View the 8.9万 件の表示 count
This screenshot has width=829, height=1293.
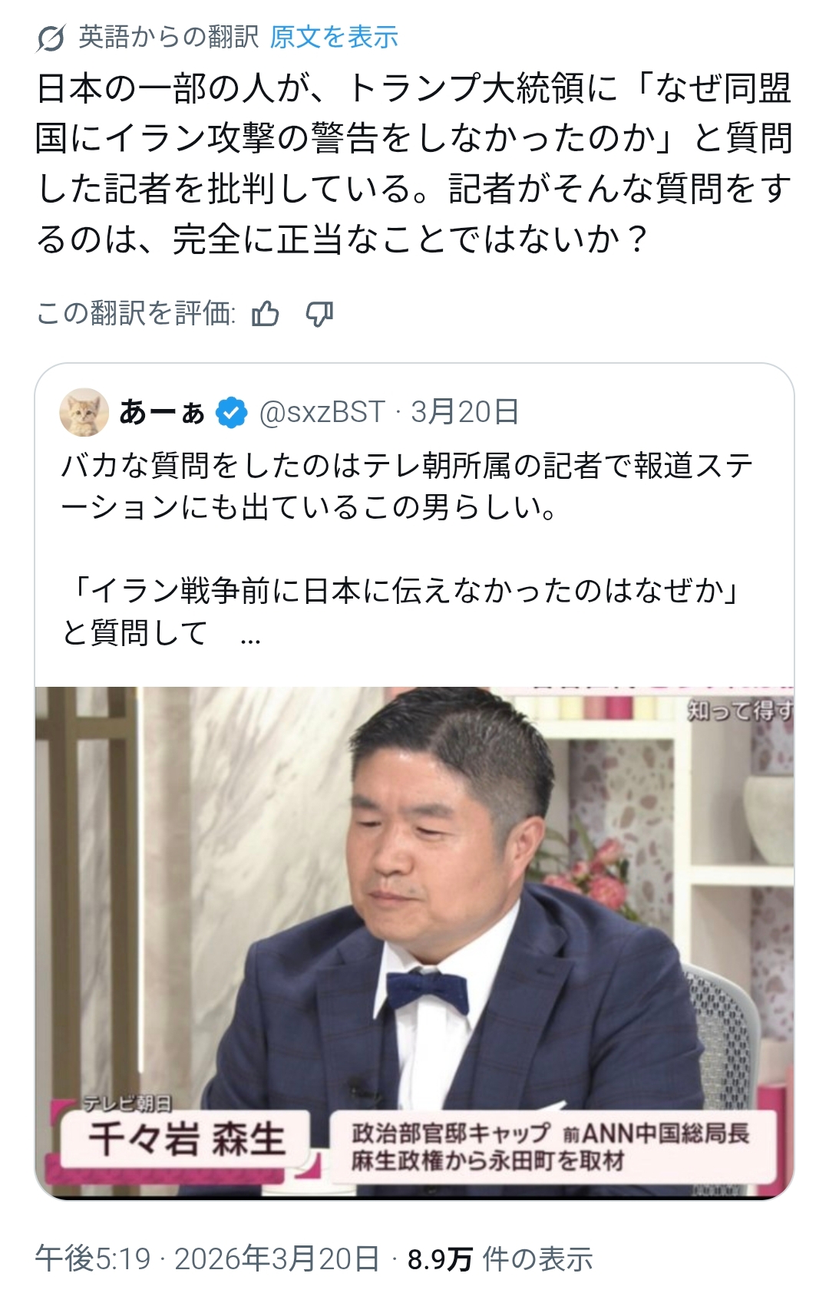coord(500,1258)
